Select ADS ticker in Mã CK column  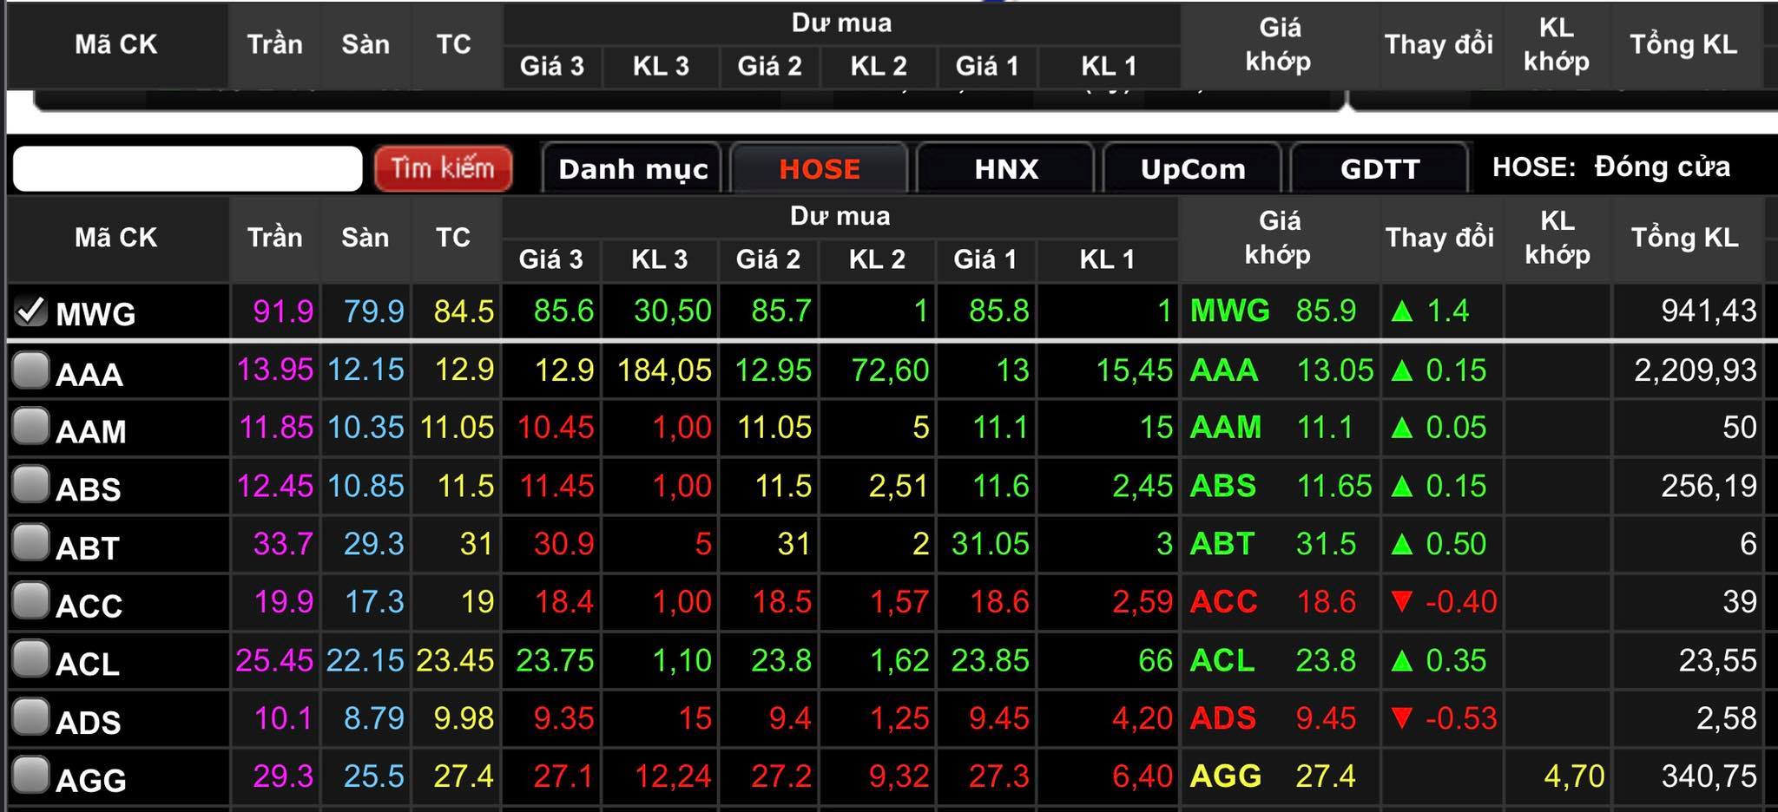point(89,722)
